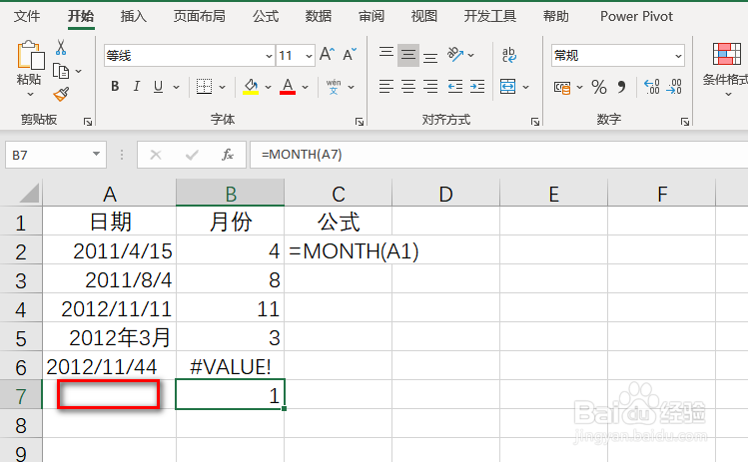Viewport: 748px width, 462px height.
Task: Click accounting number format icon
Action: click(562, 87)
